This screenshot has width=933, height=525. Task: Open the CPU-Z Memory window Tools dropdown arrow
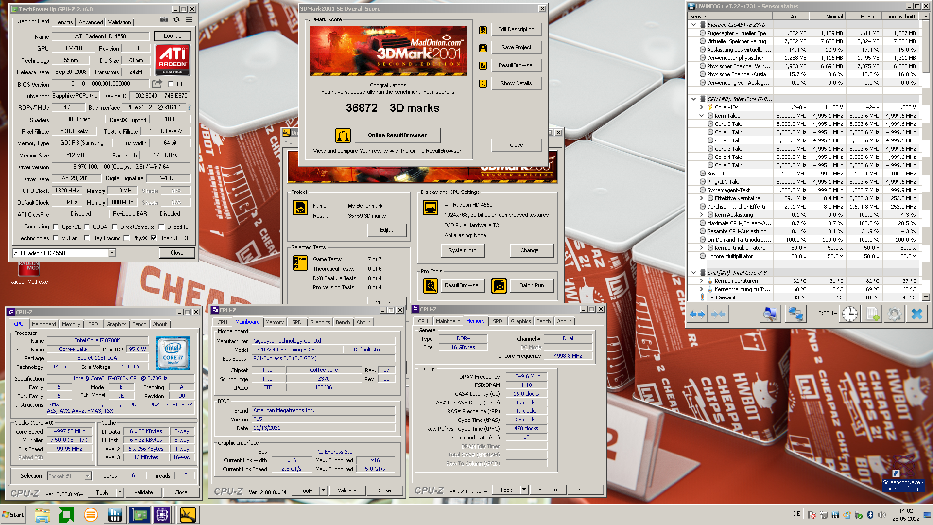pyautogui.click(x=524, y=490)
